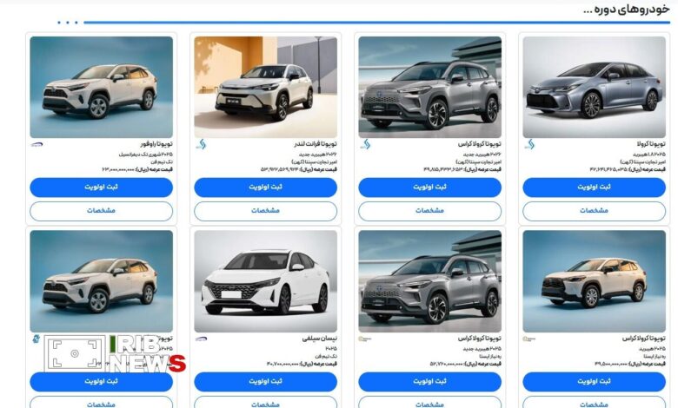Click the three-dots indicator beside the blue header line
Screen dimensions: 678x408
[68, 23]
